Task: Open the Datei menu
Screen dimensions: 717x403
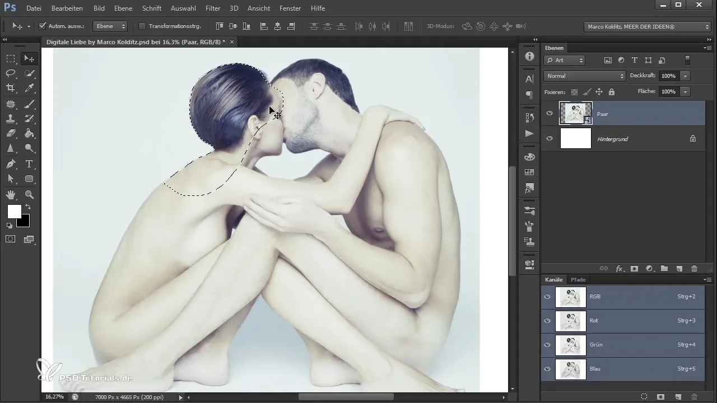Action: click(34, 8)
